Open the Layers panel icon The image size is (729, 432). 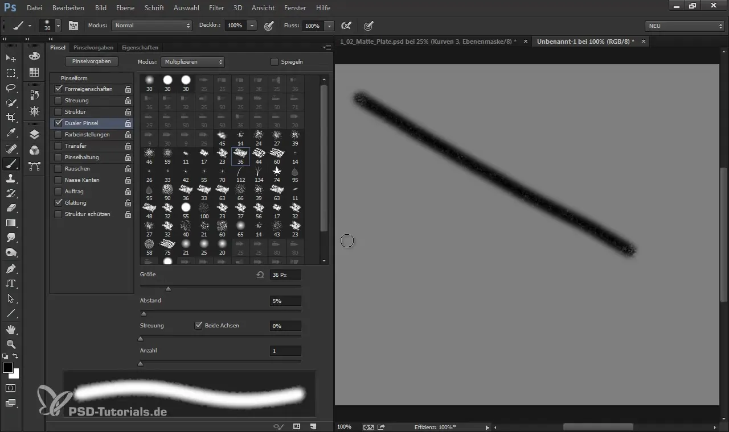point(34,135)
